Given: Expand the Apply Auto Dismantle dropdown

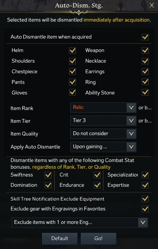Looking at the screenshot, I should [x=103, y=147].
